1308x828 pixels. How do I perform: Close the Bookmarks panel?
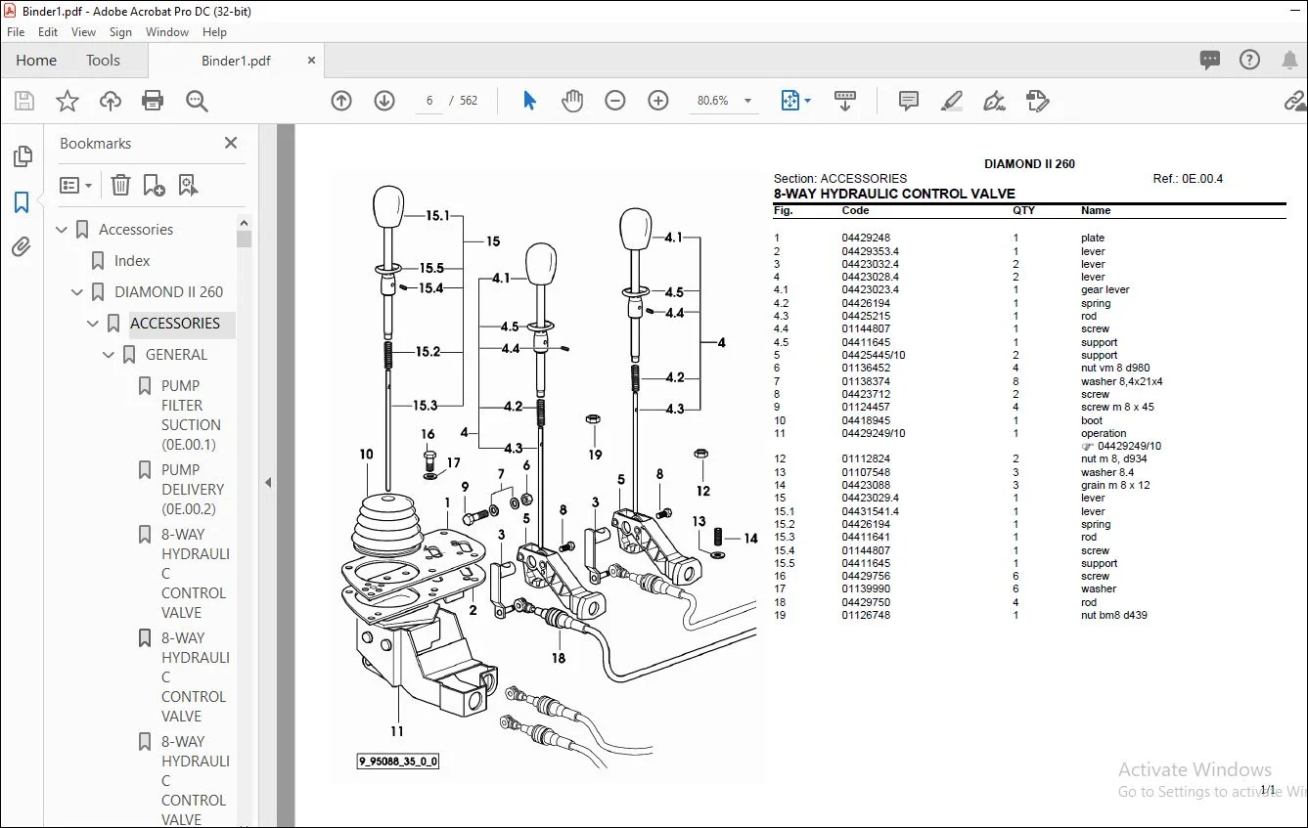point(231,143)
